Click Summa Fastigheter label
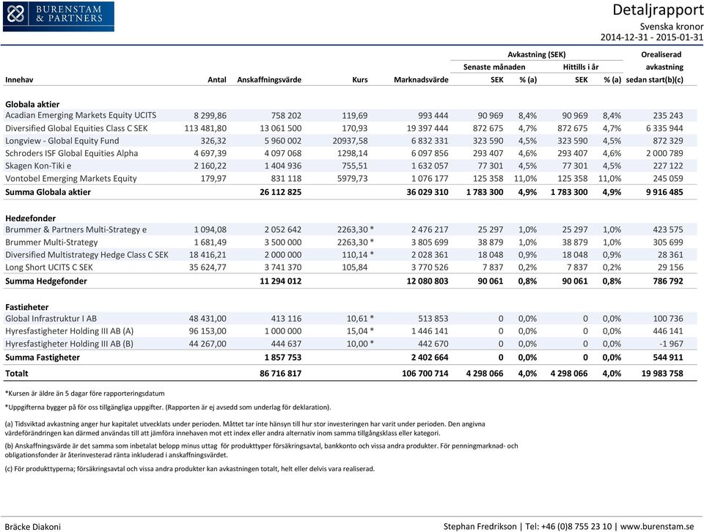The width and height of the screenshot is (704, 532). (43, 358)
